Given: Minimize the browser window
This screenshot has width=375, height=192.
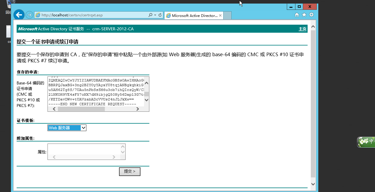Looking at the screenshot, I should pos(291,7).
